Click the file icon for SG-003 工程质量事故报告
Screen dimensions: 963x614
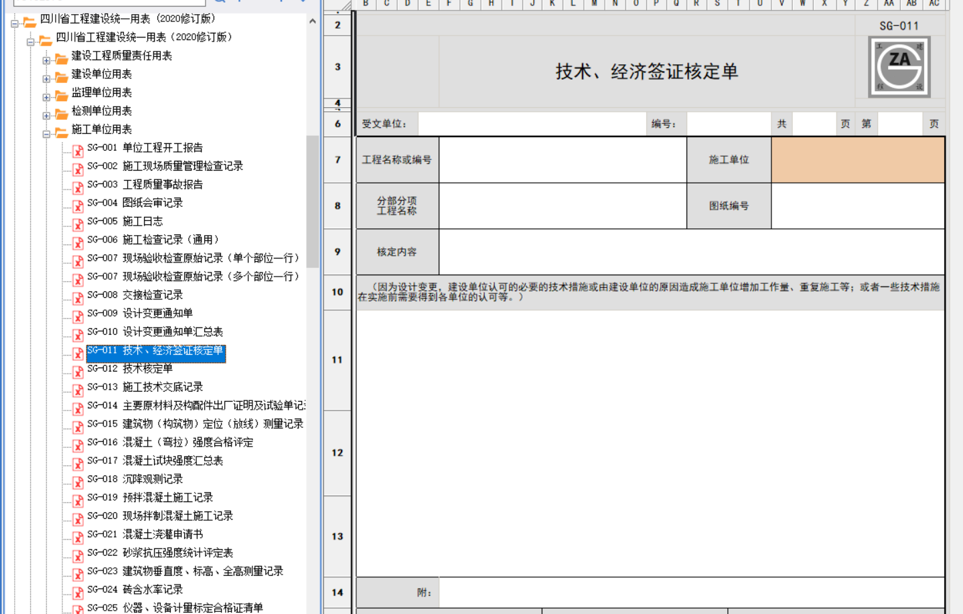tap(78, 187)
